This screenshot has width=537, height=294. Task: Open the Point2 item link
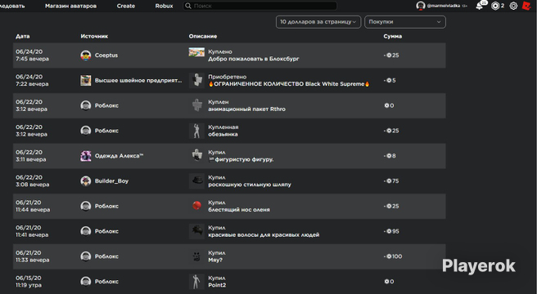(217, 285)
